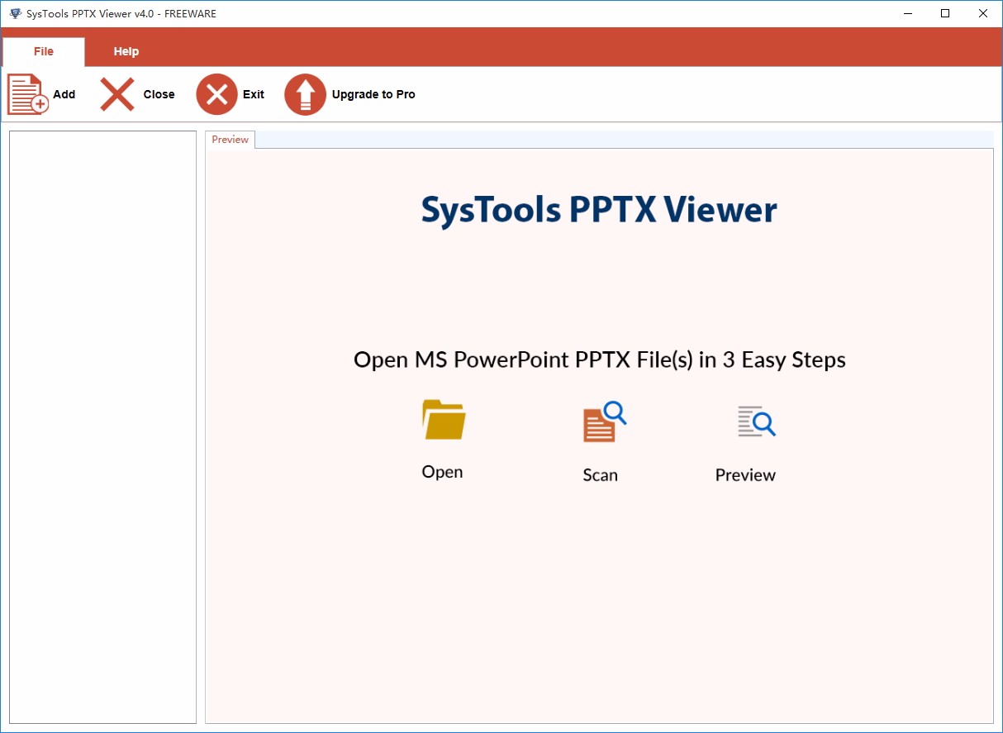Screen dimensions: 1003x733
Task: Click the Open folder icon
Action: (444, 419)
